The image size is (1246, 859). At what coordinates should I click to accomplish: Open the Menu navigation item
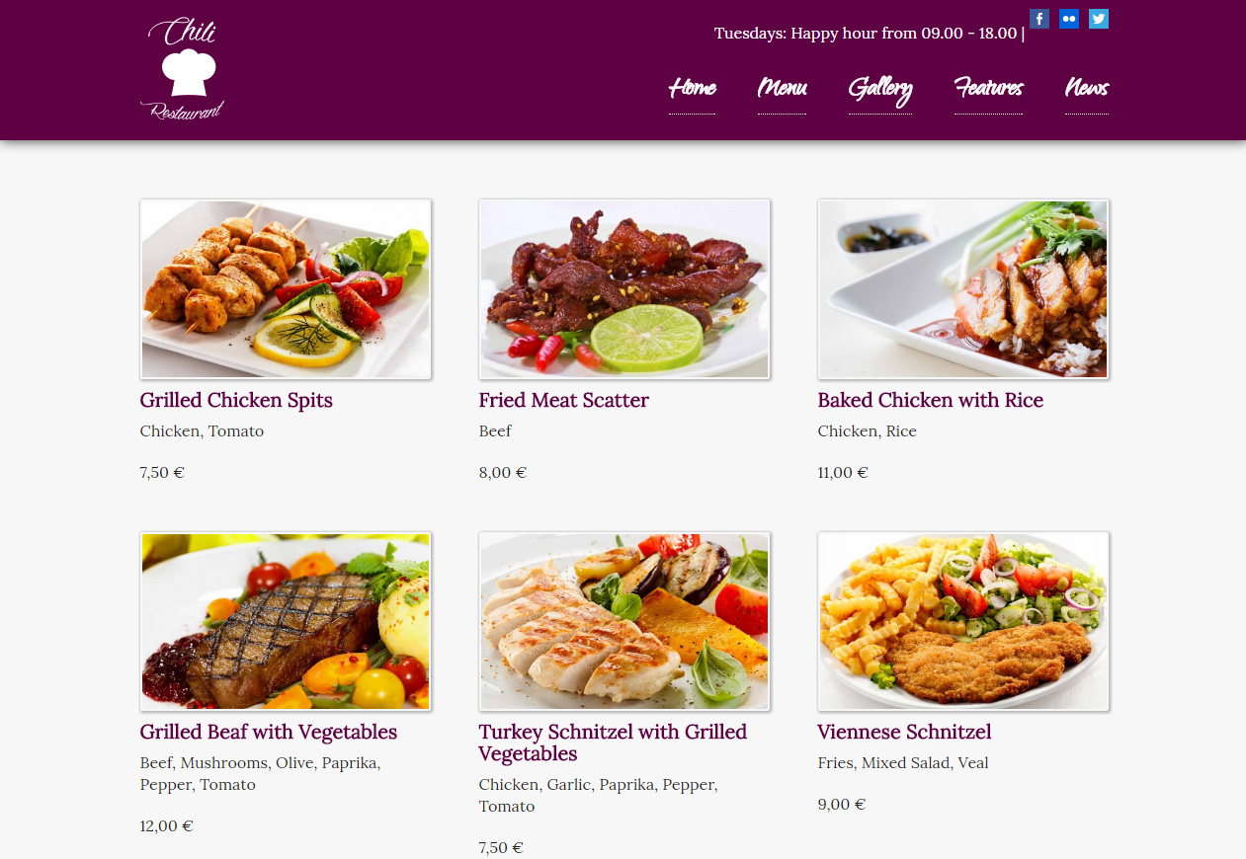[x=782, y=88]
